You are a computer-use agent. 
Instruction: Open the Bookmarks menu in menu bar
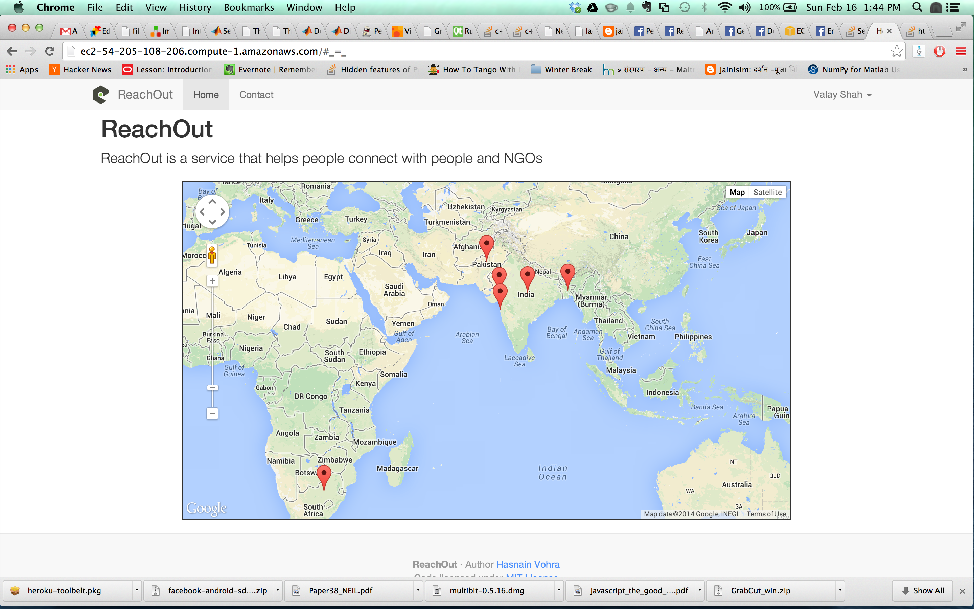(x=249, y=7)
